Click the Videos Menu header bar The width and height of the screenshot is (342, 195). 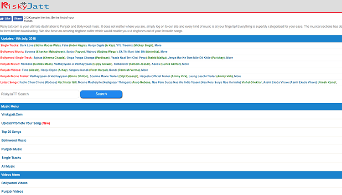point(171,175)
